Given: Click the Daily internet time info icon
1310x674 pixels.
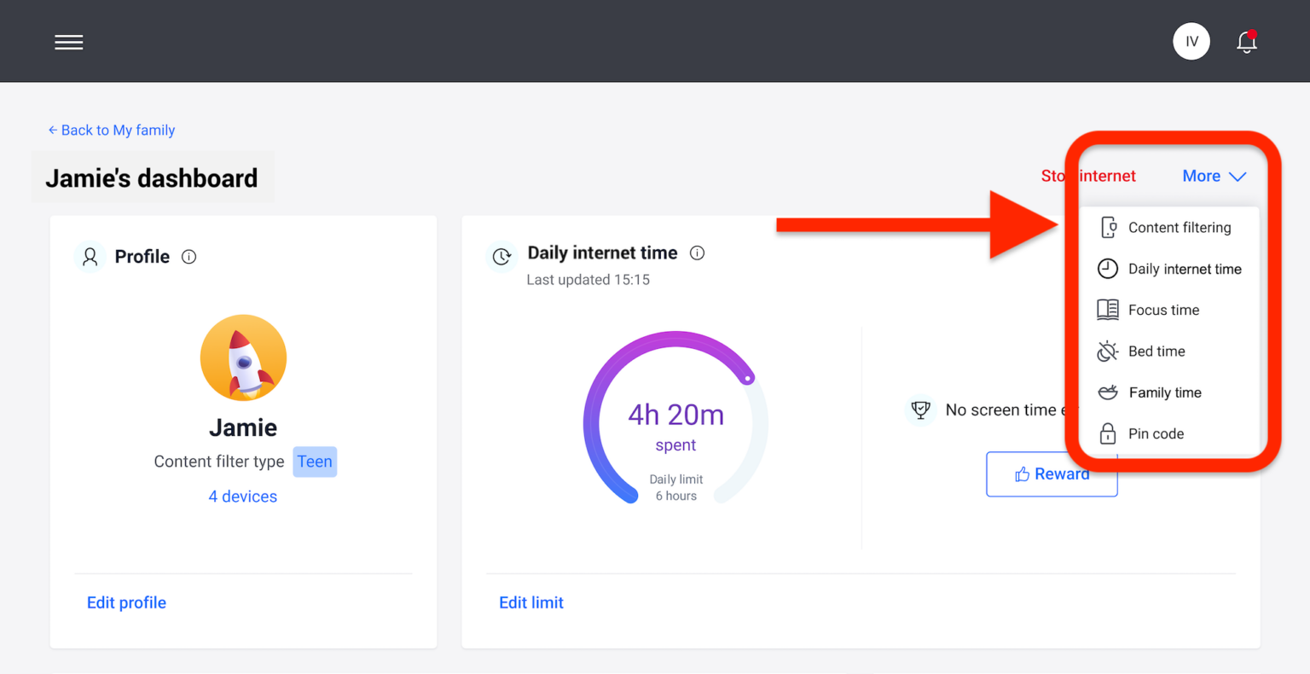Looking at the screenshot, I should click(697, 253).
